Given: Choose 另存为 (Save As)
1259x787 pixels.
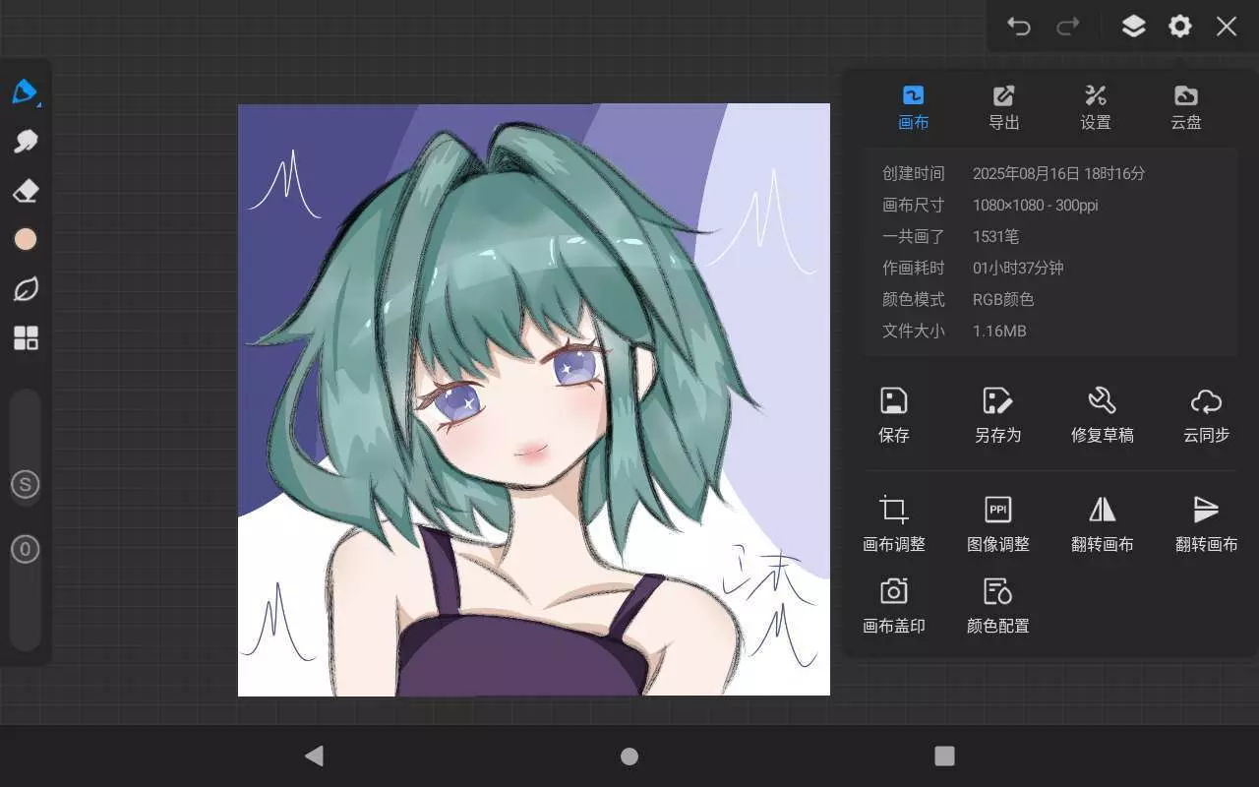Looking at the screenshot, I should [997, 414].
